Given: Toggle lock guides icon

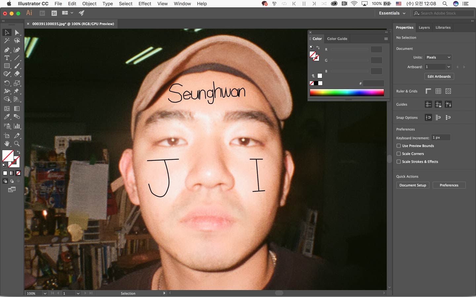Looking at the screenshot, I should pyautogui.click(x=438, y=104).
